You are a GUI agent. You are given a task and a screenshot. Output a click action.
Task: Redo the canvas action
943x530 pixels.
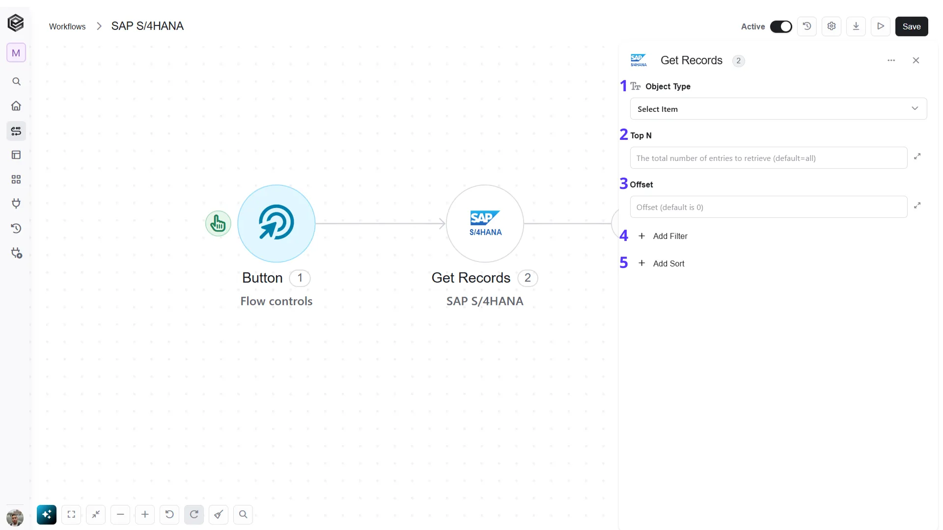pyautogui.click(x=194, y=515)
